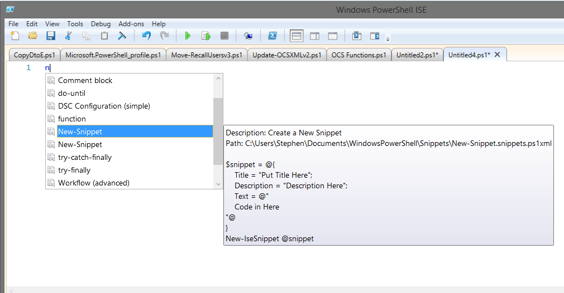Close the Untitled4.ps1* tab
Screen dimensions: 564x293
(x=498, y=55)
